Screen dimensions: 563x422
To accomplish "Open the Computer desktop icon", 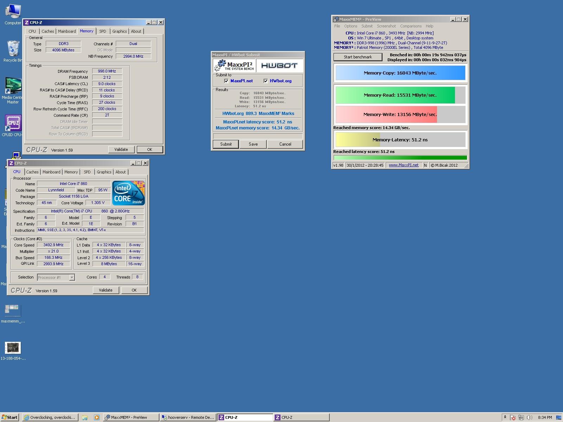I will pos(13,14).
